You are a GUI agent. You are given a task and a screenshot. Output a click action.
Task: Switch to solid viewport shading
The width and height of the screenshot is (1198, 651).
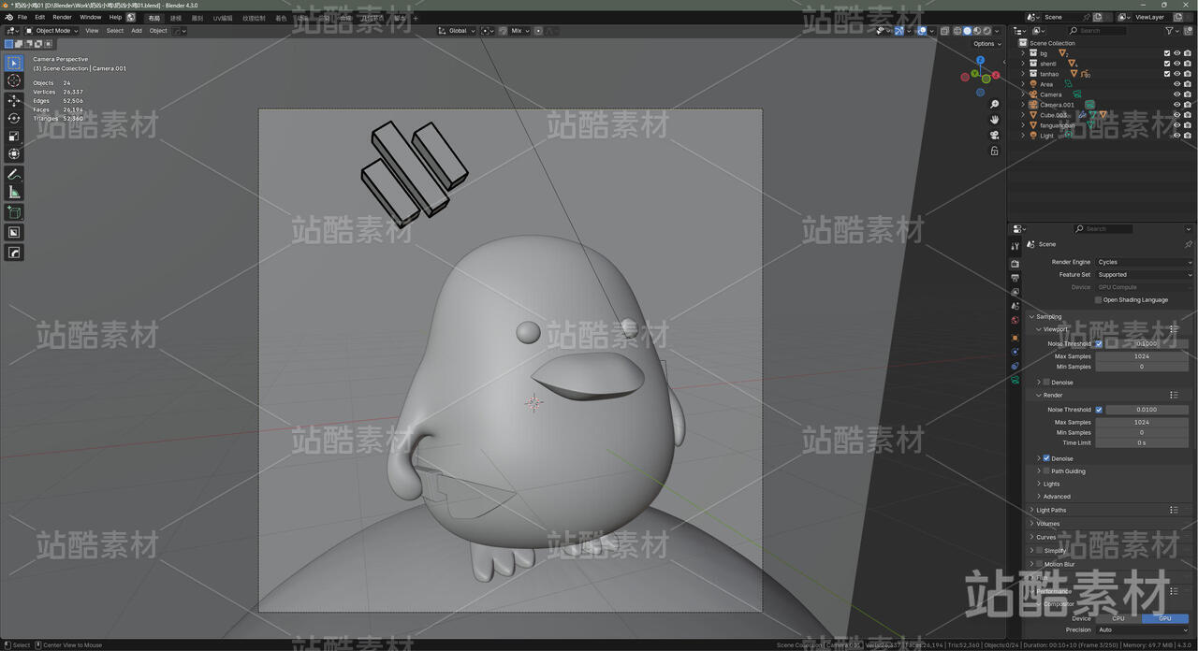[x=967, y=31]
